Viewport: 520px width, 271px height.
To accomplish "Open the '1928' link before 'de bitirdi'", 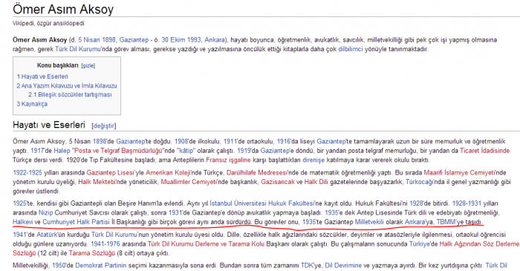I will click(416, 203).
